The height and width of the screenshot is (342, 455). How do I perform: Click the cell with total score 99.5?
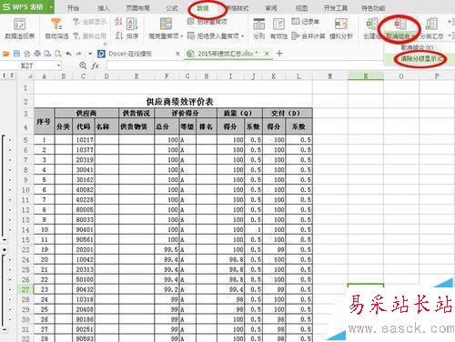point(167,250)
